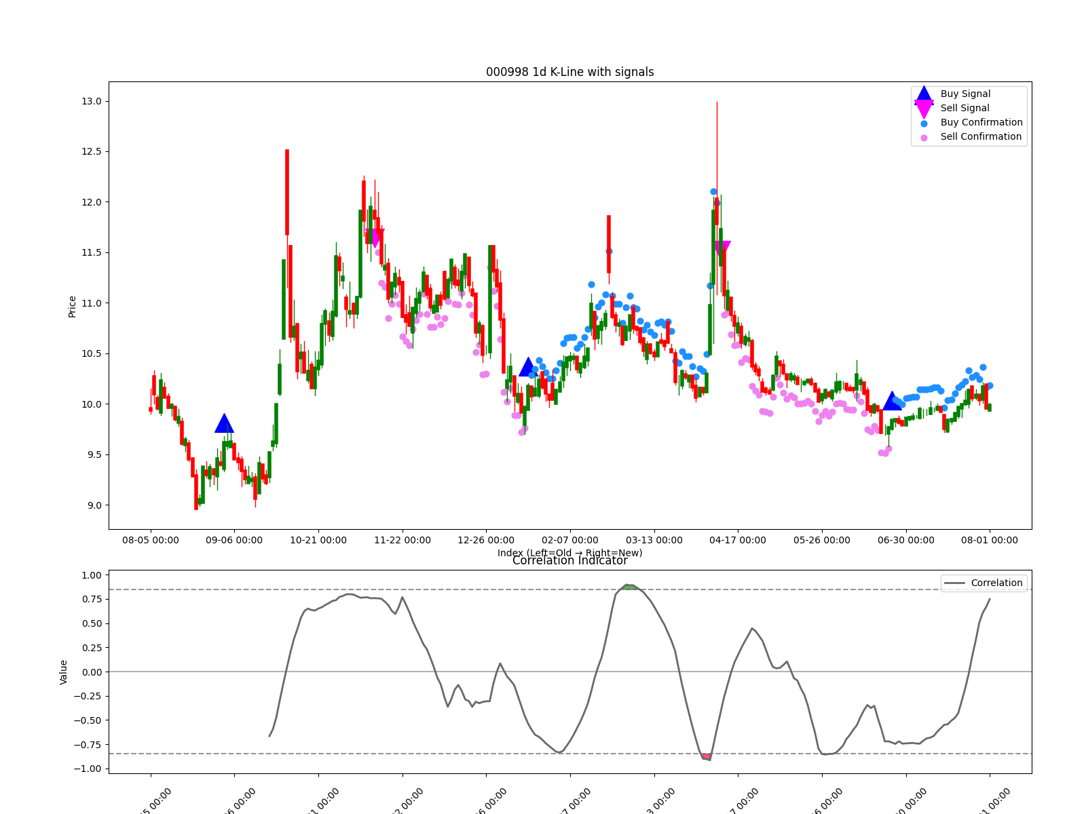Click the 'Sell Confirmation' legend label
Viewport: 1086px width, 814px height.
pyautogui.click(x=981, y=137)
